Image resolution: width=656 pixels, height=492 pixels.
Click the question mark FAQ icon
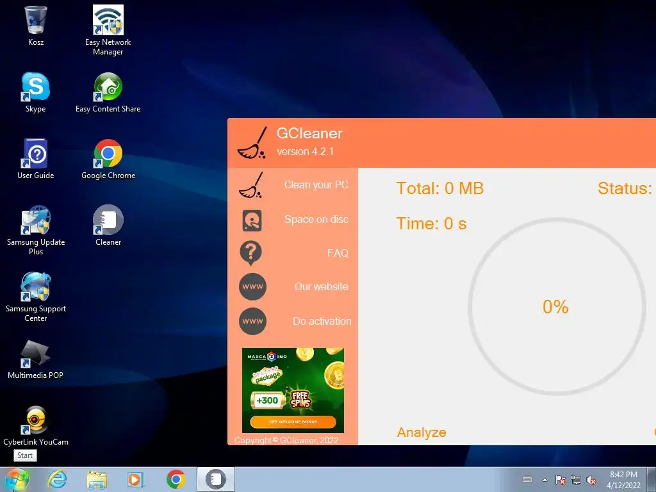[x=251, y=253]
